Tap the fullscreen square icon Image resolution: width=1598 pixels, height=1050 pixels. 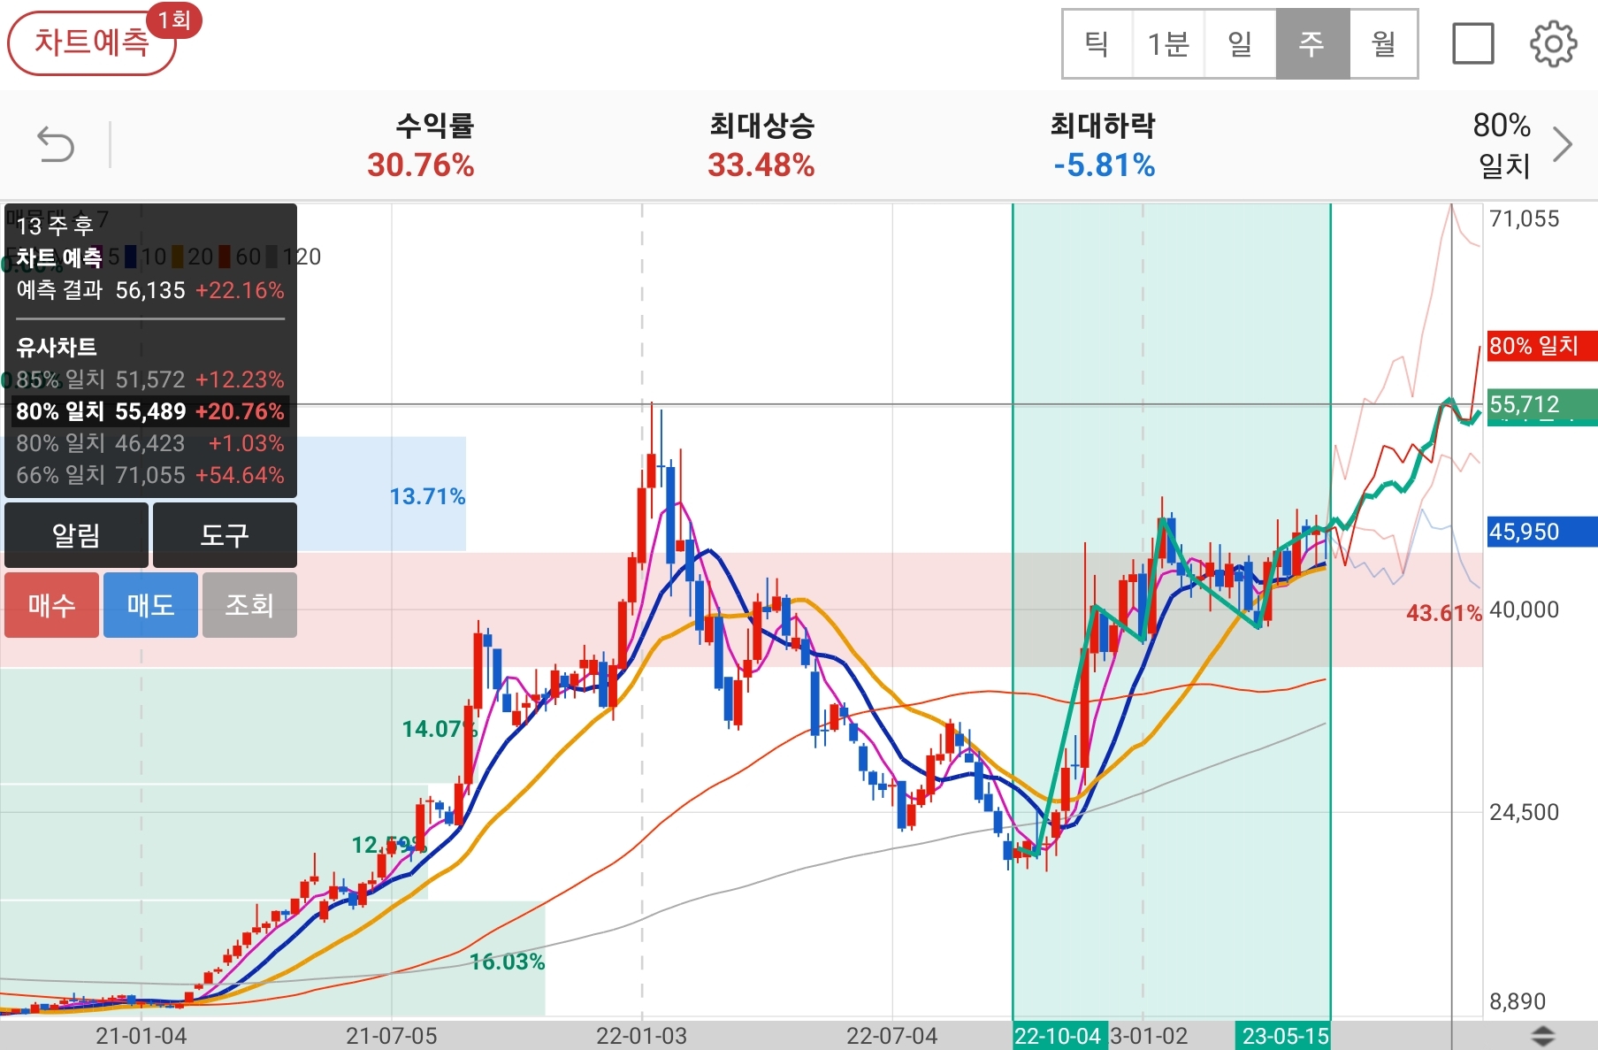click(1473, 43)
